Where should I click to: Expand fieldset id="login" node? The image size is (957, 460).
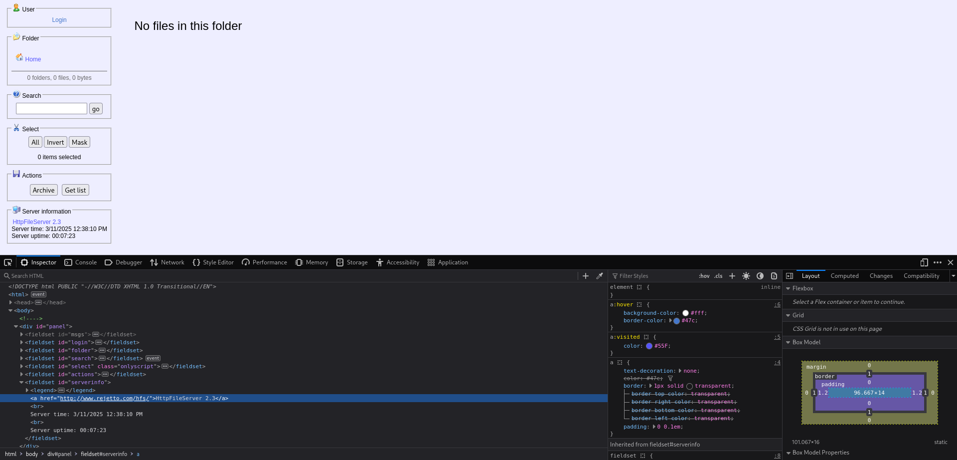pyautogui.click(x=21, y=342)
